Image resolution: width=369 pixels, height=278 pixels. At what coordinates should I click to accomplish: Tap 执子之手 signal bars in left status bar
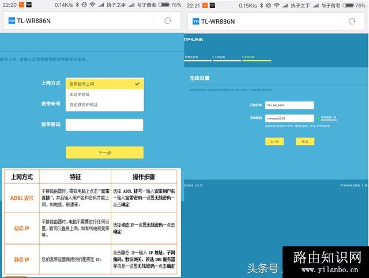(x=101, y=5)
